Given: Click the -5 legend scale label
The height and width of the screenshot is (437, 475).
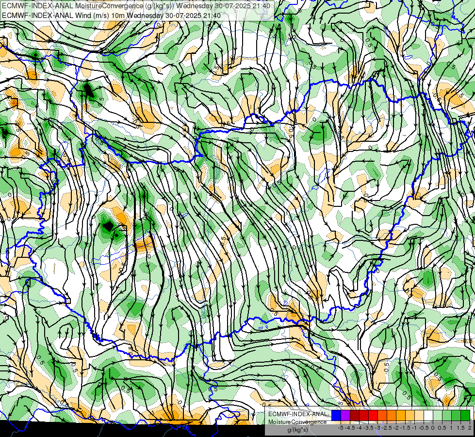Looking at the screenshot, I should 341,428.
